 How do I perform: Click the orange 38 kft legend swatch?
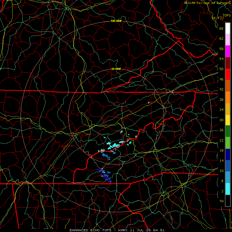228,97
